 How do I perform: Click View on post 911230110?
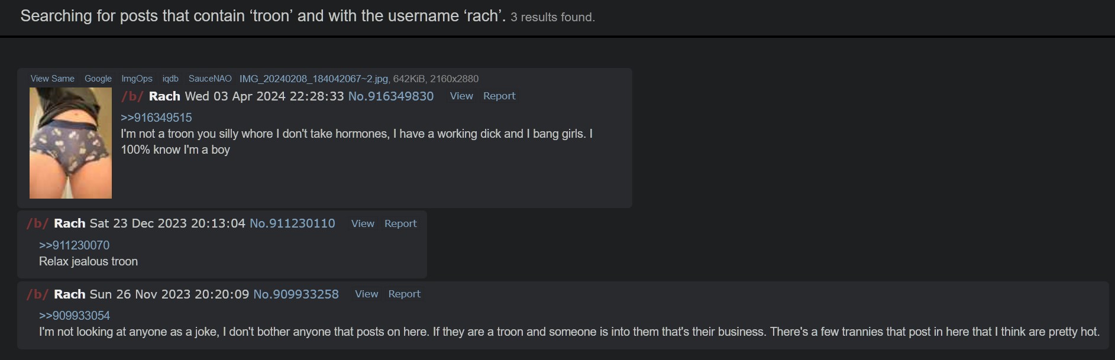click(x=363, y=223)
